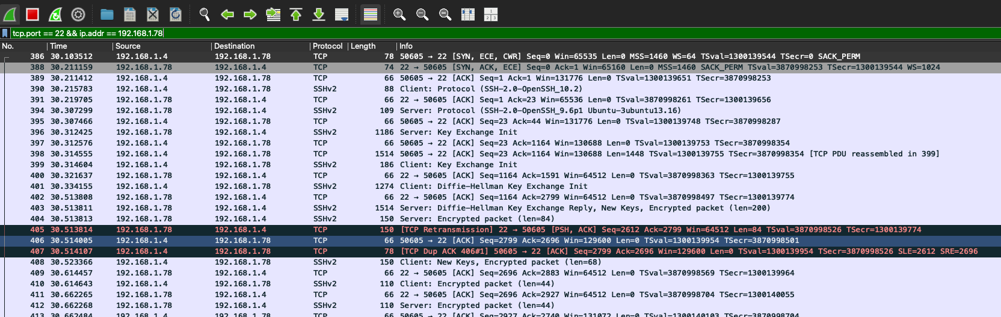
Task: Select packet 404 Server Encrypted packet len=84
Action: coord(500,219)
